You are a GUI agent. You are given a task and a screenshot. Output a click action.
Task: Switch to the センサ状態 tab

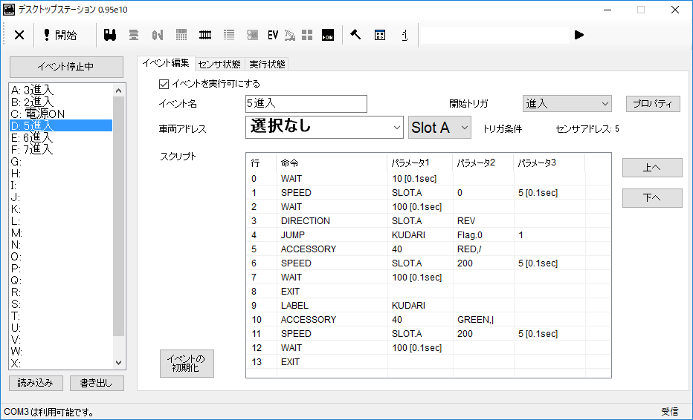coord(219,65)
